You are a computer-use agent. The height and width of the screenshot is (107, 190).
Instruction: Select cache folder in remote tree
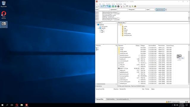click(125, 26)
